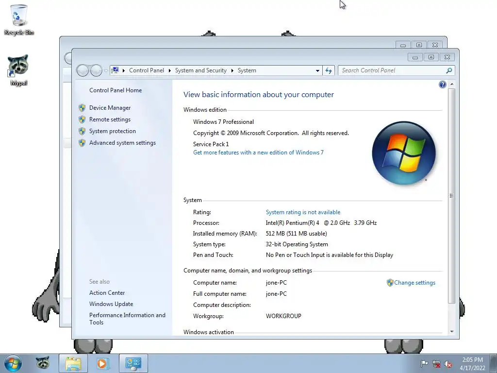Go forward with the Forward arrow button
497x373 pixels.
(96, 70)
